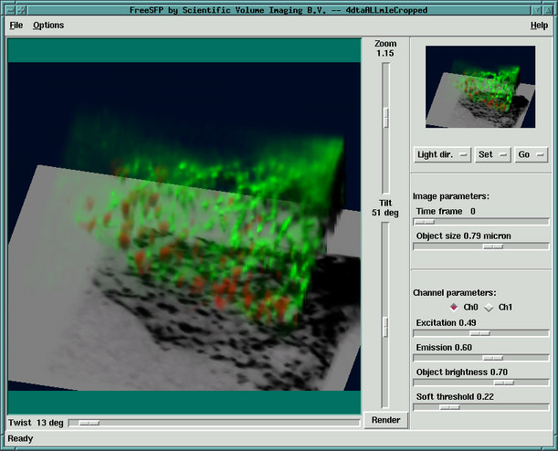Click the Object brightness slider handle
Screen dimensions: 558x451
click(x=504, y=383)
